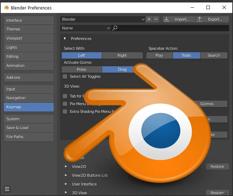Open the Themes preferences tab
This screenshot has height=196, width=233.
(29, 29)
